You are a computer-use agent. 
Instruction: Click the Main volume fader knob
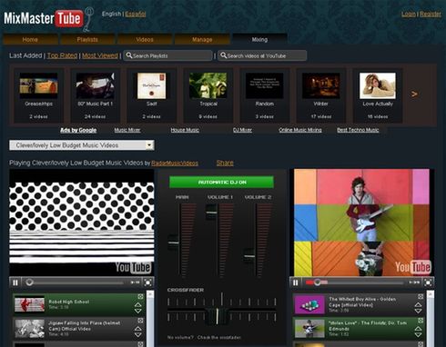click(x=174, y=243)
